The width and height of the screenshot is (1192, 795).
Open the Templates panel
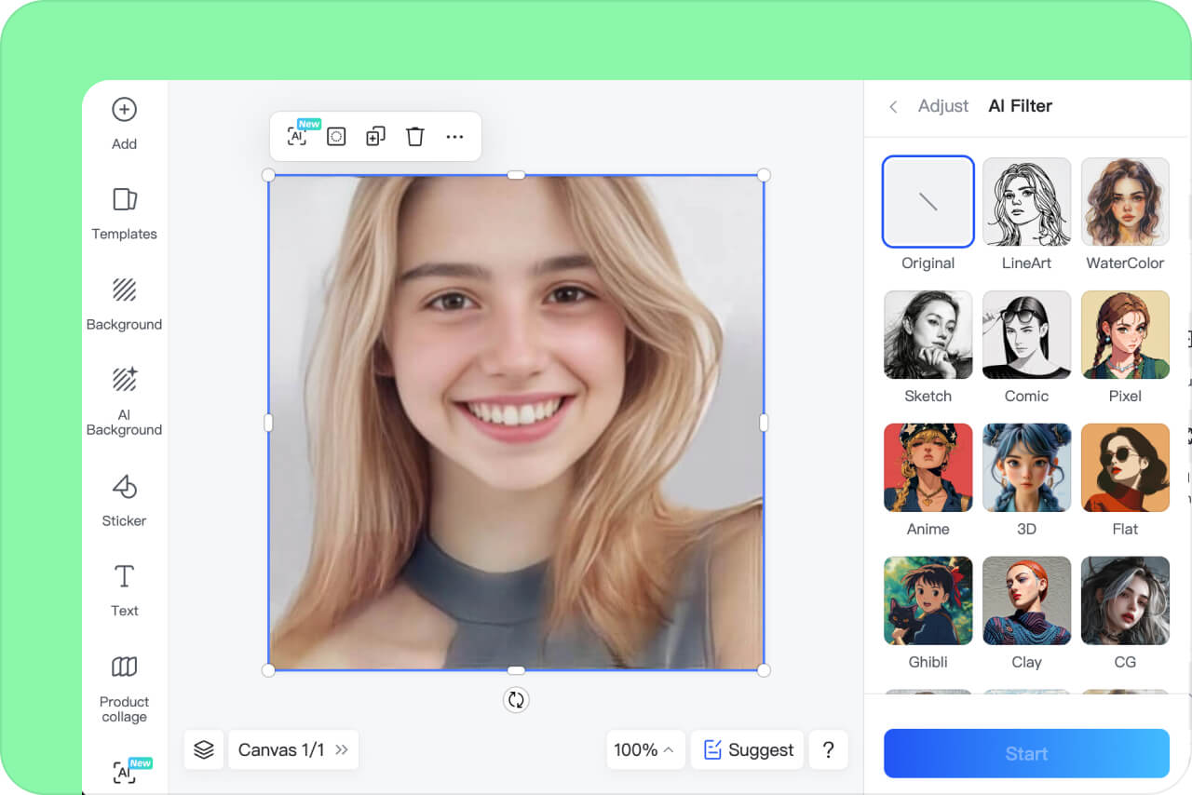[x=124, y=213]
